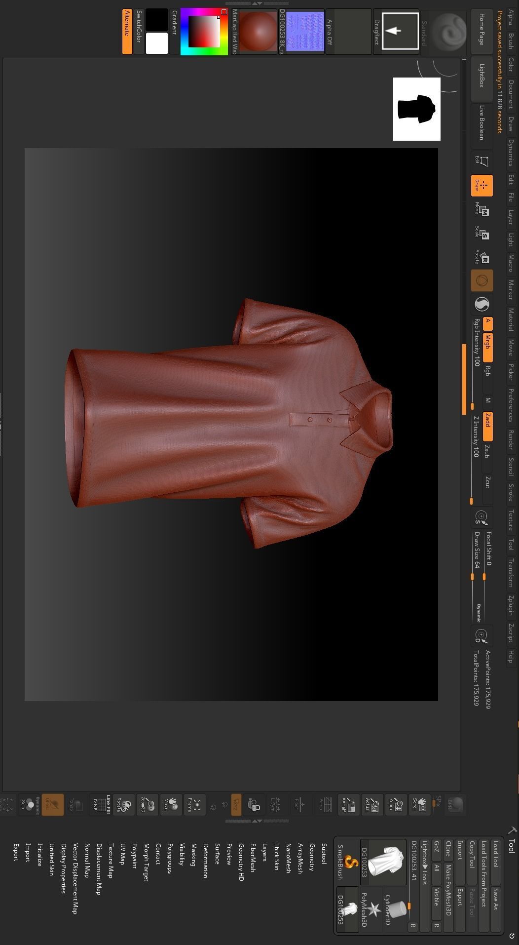The height and width of the screenshot is (945, 519).
Task: Open the draw size D cursor icon
Action: point(482,635)
